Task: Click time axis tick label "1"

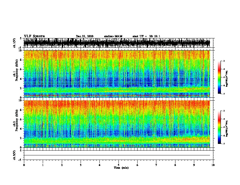Action: coord(43,165)
